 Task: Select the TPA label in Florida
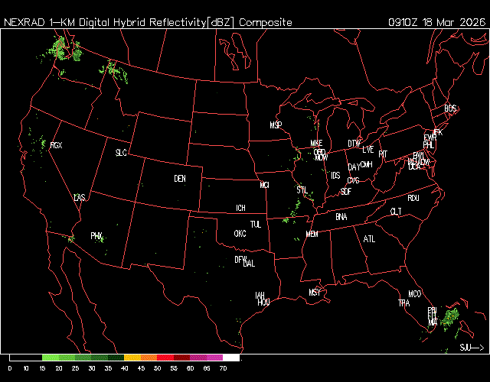(x=403, y=303)
